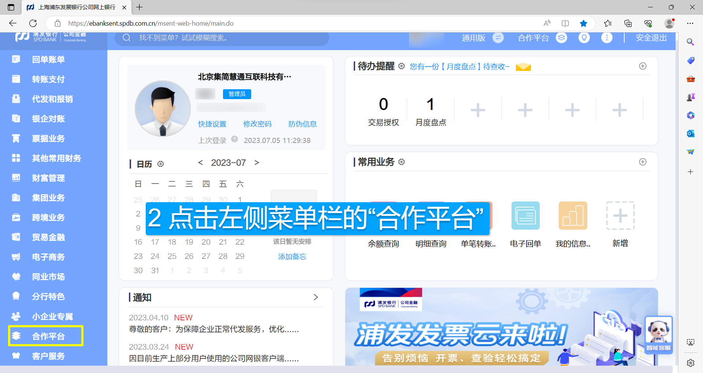Open Edge sidebar search icon

pyautogui.click(x=691, y=42)
